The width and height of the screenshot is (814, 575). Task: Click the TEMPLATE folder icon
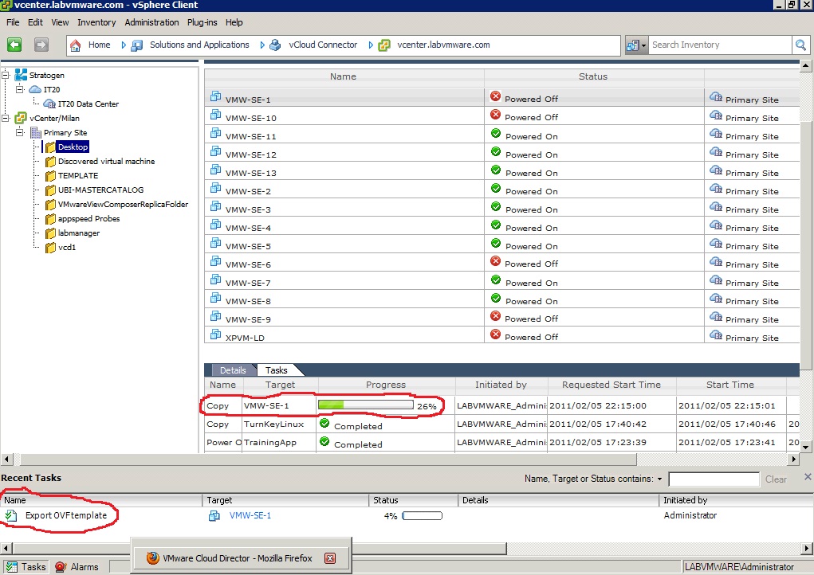pyautogui.click(x=50, y=176)
